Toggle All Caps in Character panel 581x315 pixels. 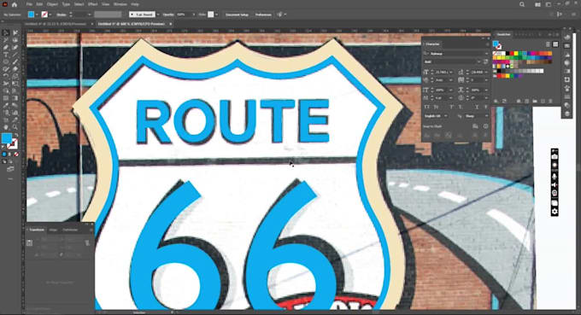[x=427, y=107]
